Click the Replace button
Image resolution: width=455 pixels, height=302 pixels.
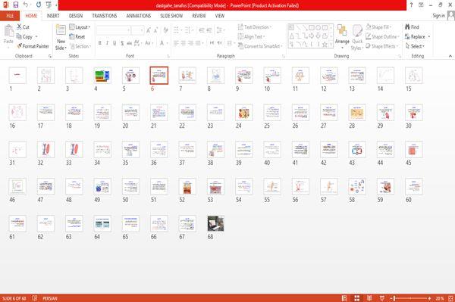[x=417, y=37]
